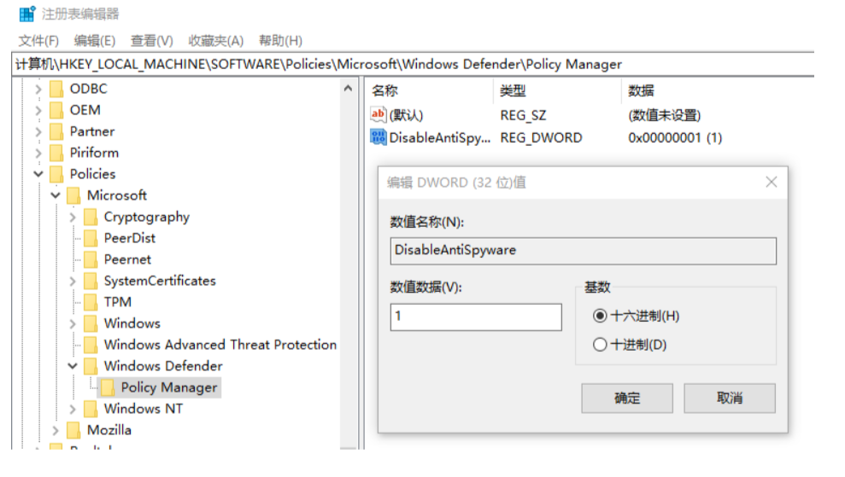Click the Windows Advanced Threat Protection folder icon

point(91,345)
